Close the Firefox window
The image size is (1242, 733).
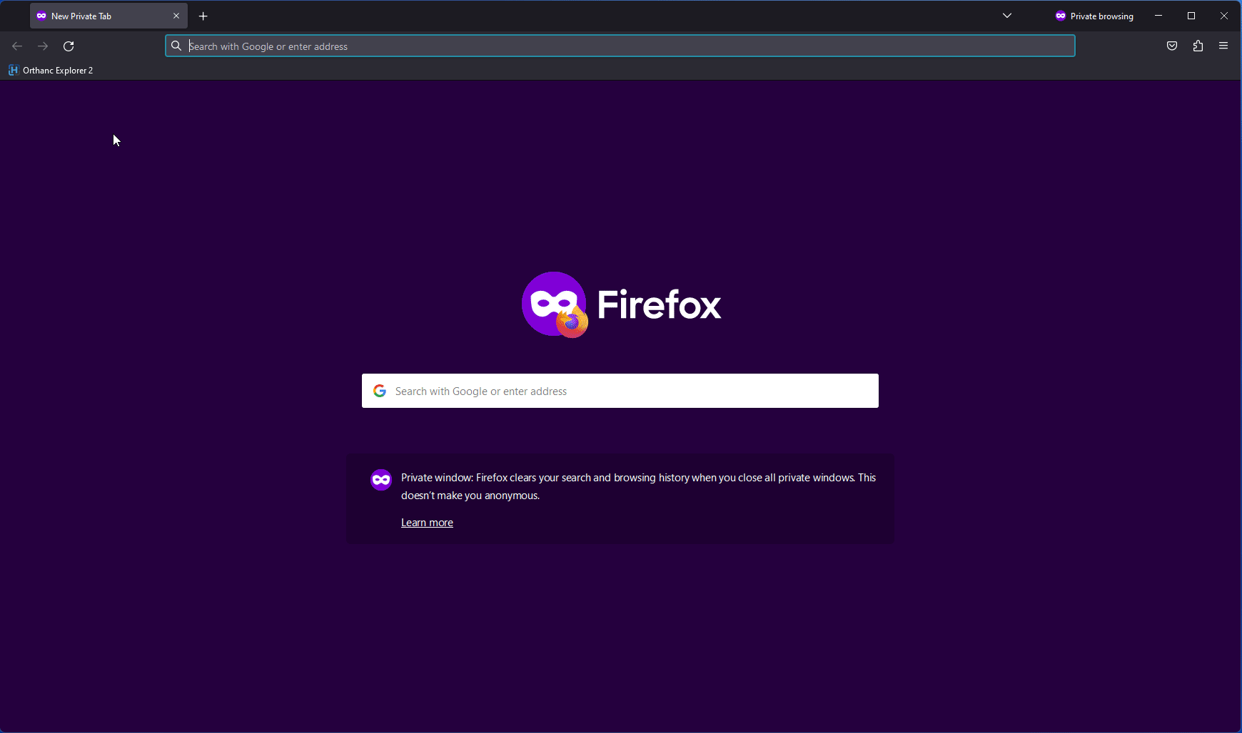pyautogui.click(x=1224, y=16)
